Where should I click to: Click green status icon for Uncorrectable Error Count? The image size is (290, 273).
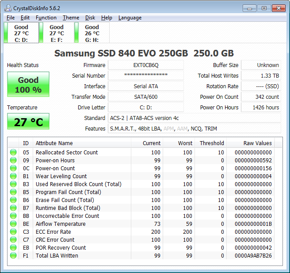click(x=13, y=216)
